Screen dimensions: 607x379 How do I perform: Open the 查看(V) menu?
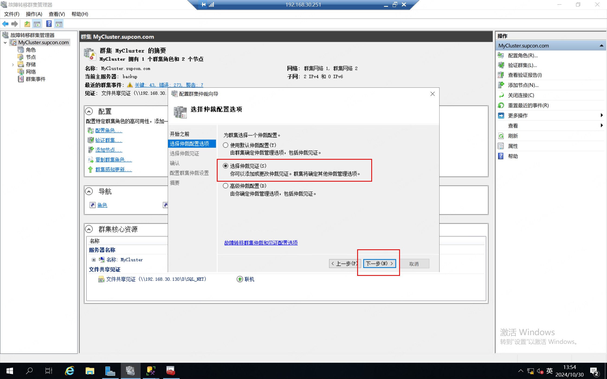(x=57, y=14)
